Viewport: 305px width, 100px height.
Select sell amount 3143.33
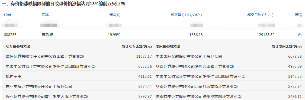(295, 76)
